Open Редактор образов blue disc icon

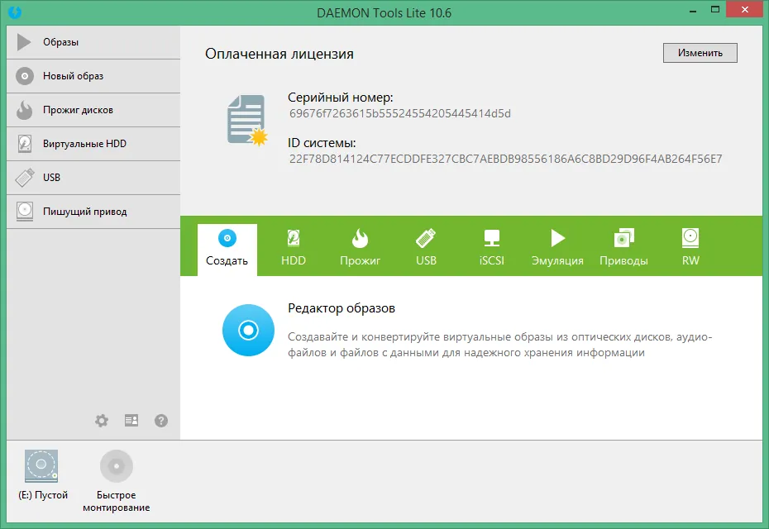coord(248,330)
